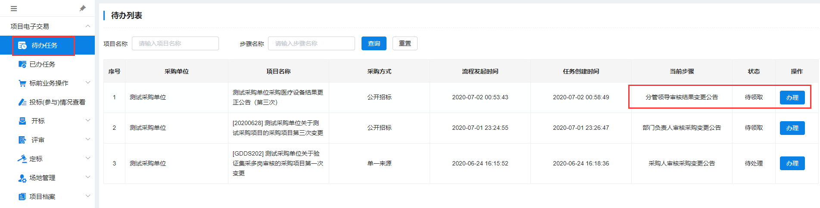Click the 评审 review icon
This screenshot has width=820, height=208.
[22, 140]
